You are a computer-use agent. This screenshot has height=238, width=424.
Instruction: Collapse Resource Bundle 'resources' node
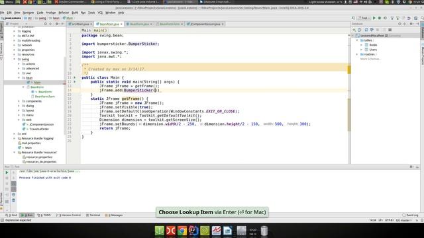15,153
